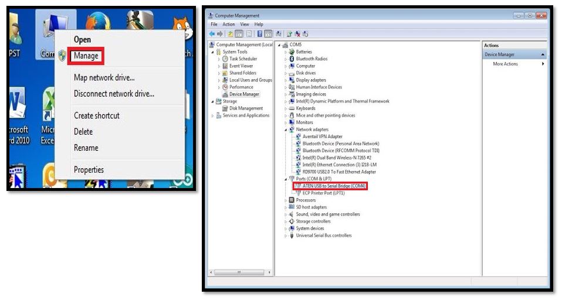
Task: Click the Task Scheduler clock icon
Action: [x=225, y=59]
